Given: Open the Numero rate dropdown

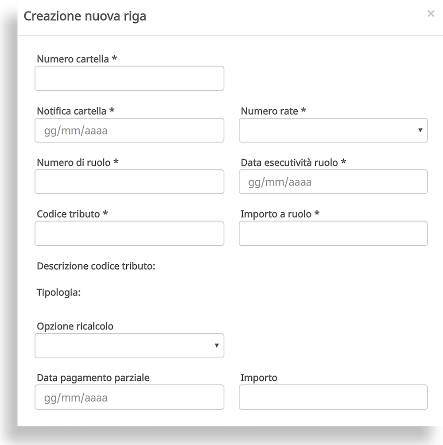Looking at the screenshot, I should tap(333, 130).
